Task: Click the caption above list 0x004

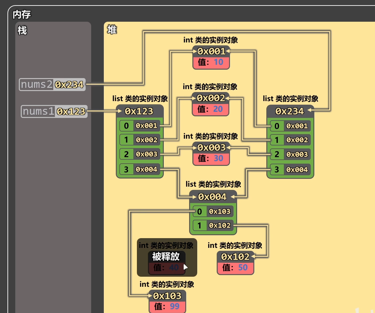Action: [213, 184]
